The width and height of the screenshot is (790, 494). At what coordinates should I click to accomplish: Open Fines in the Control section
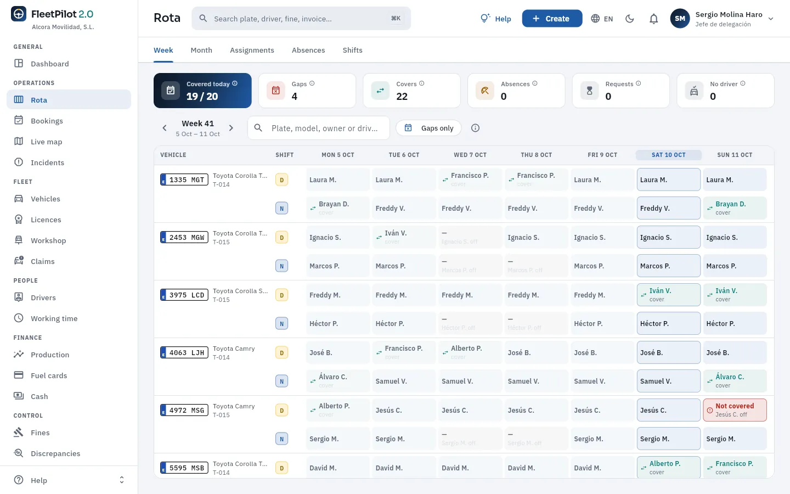(69, 433)
